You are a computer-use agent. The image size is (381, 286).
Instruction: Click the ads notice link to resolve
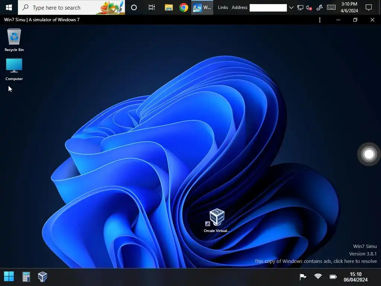[x=316, y=261]
